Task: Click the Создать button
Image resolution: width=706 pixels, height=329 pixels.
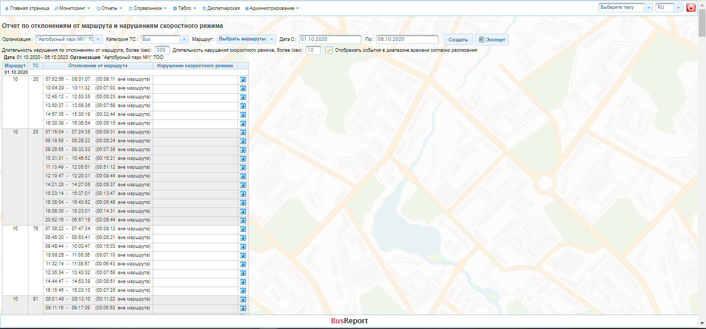Action: pyautogui.click(x=458, y=40)
